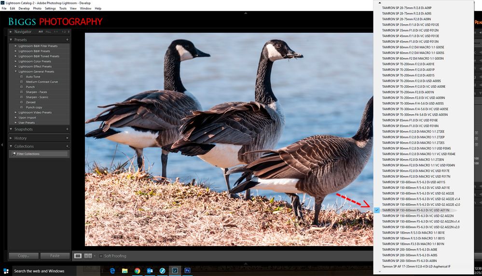The width and height of the screenshot is (482, 276).
Task: Click the Paste button
Action: (x=55, y=256)
